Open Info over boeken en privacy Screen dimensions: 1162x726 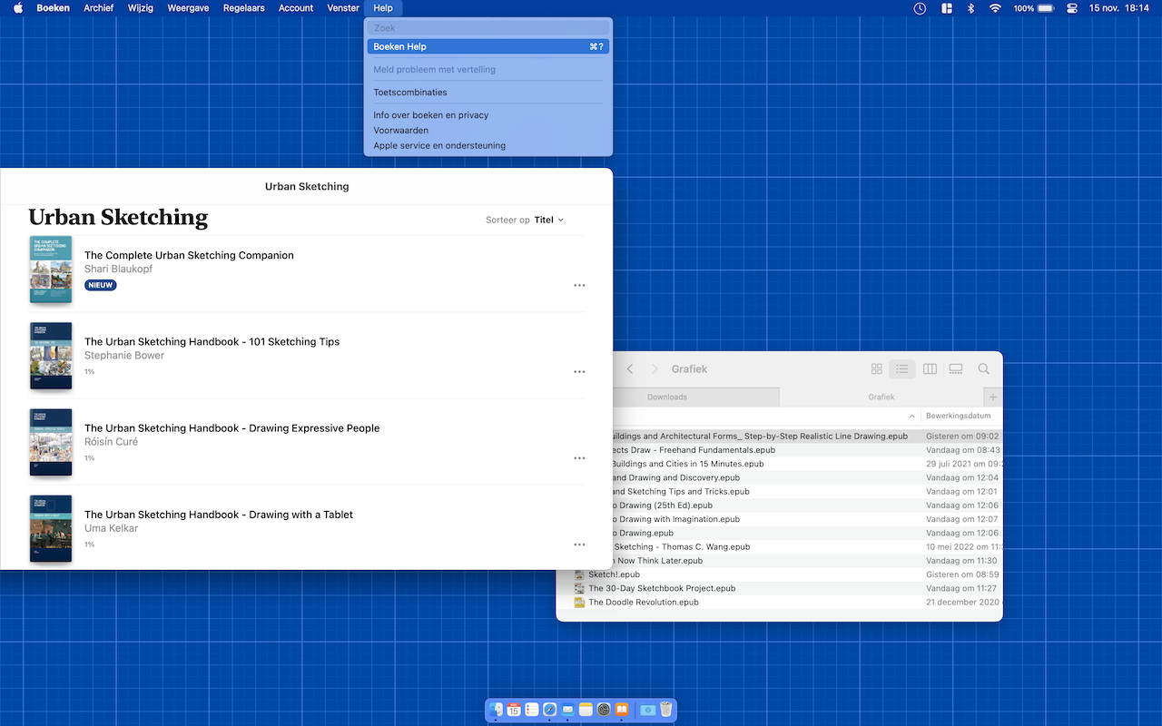(x=487, y=115)
